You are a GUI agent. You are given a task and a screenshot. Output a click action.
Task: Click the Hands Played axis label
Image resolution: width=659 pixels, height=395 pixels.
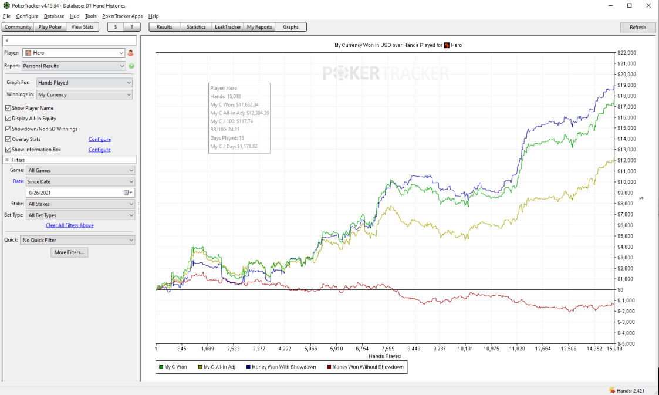pos(384,356)
